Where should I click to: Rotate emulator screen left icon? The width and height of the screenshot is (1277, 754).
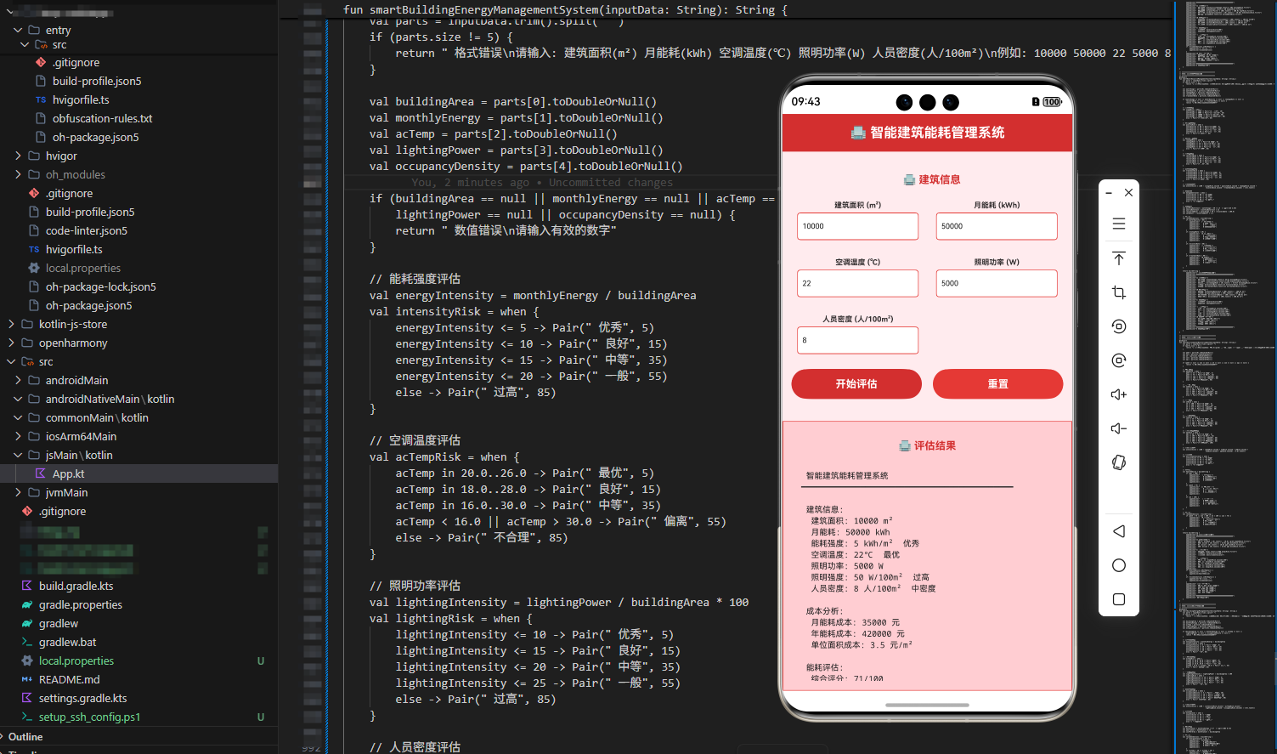(x=1118, y=326)
